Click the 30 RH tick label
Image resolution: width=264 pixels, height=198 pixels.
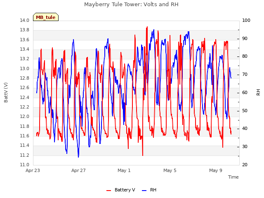pyautogui.click(x=245, y=147)
